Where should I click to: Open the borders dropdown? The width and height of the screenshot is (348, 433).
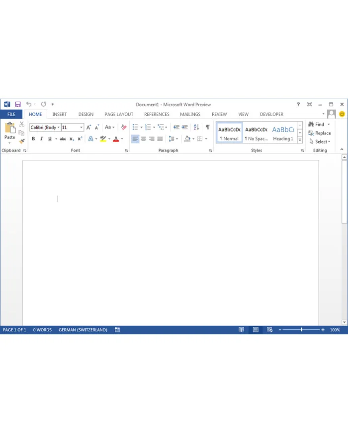(206, 139)
